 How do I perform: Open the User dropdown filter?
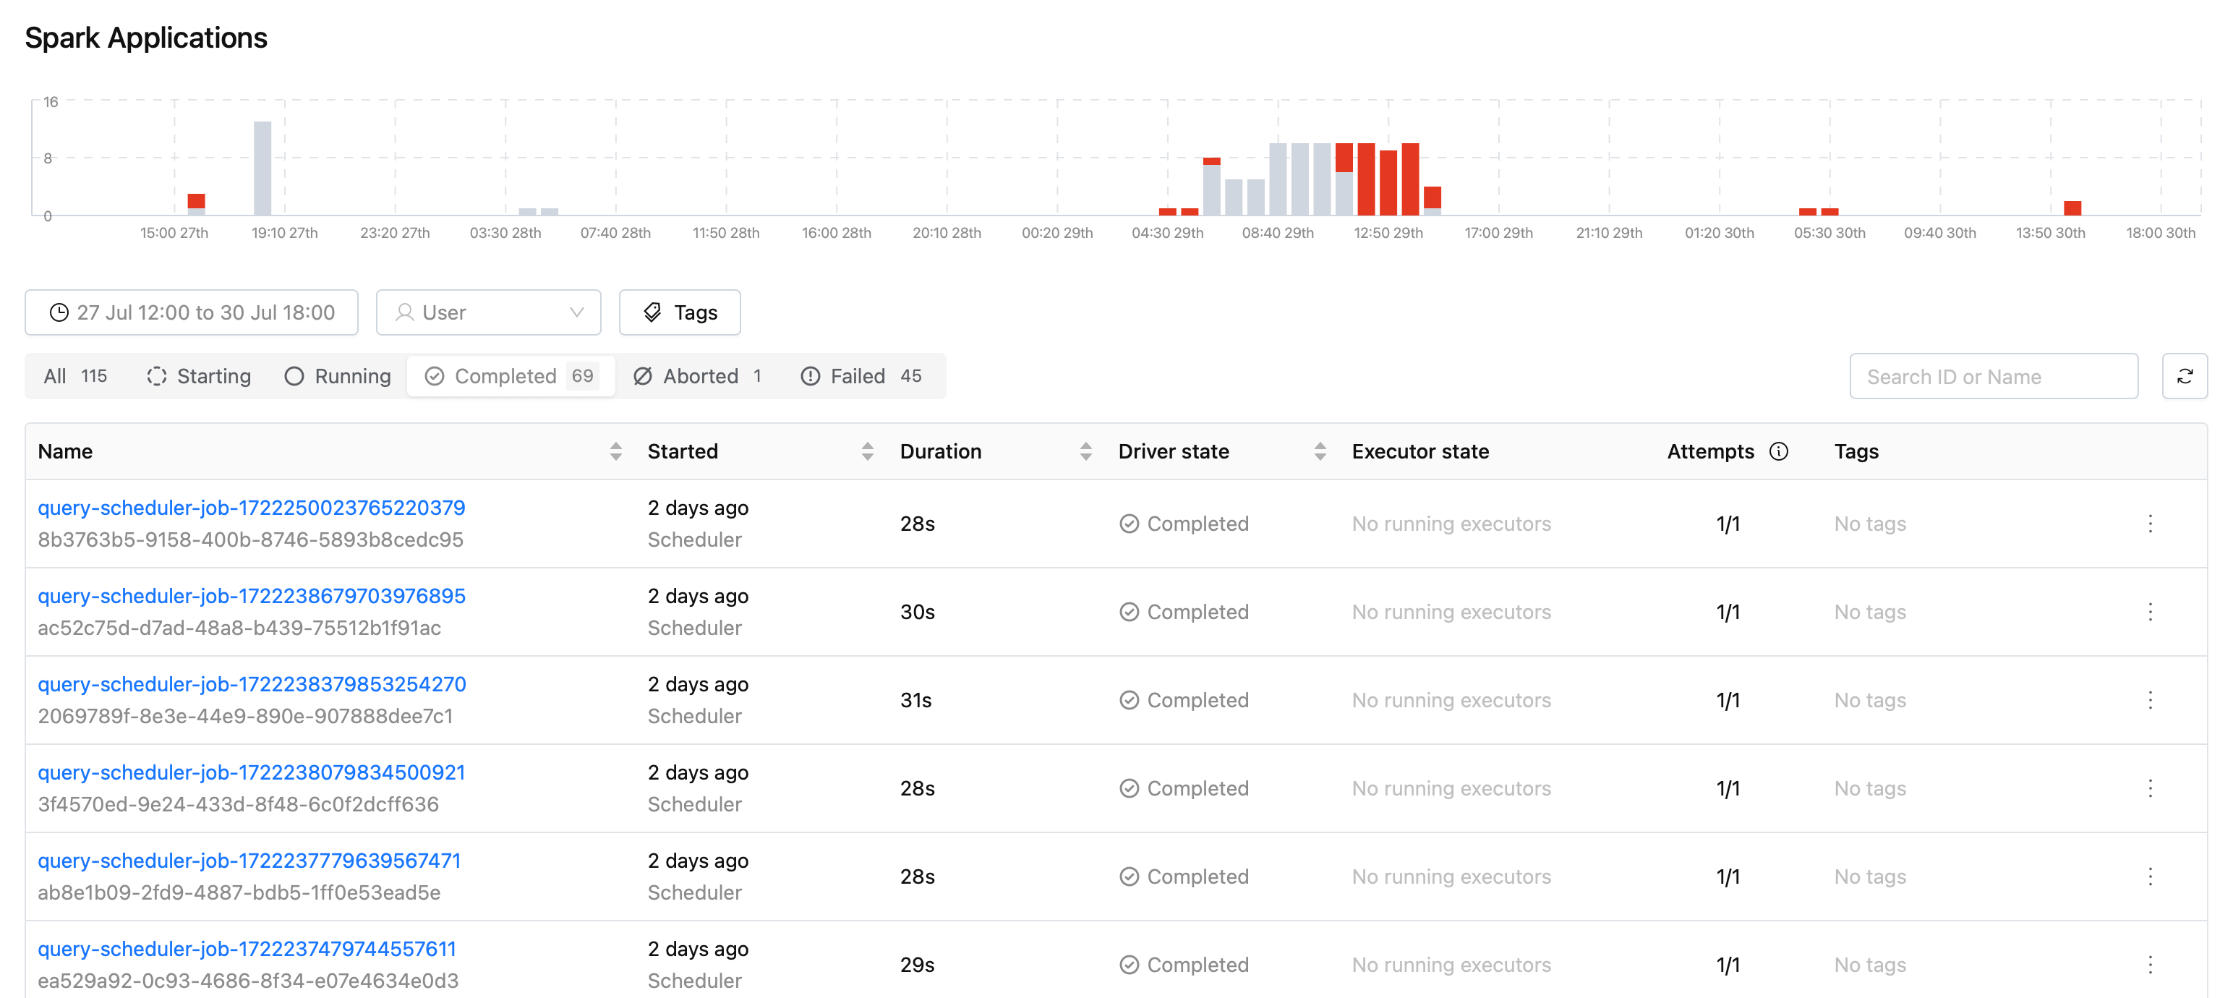click(488, 313)
